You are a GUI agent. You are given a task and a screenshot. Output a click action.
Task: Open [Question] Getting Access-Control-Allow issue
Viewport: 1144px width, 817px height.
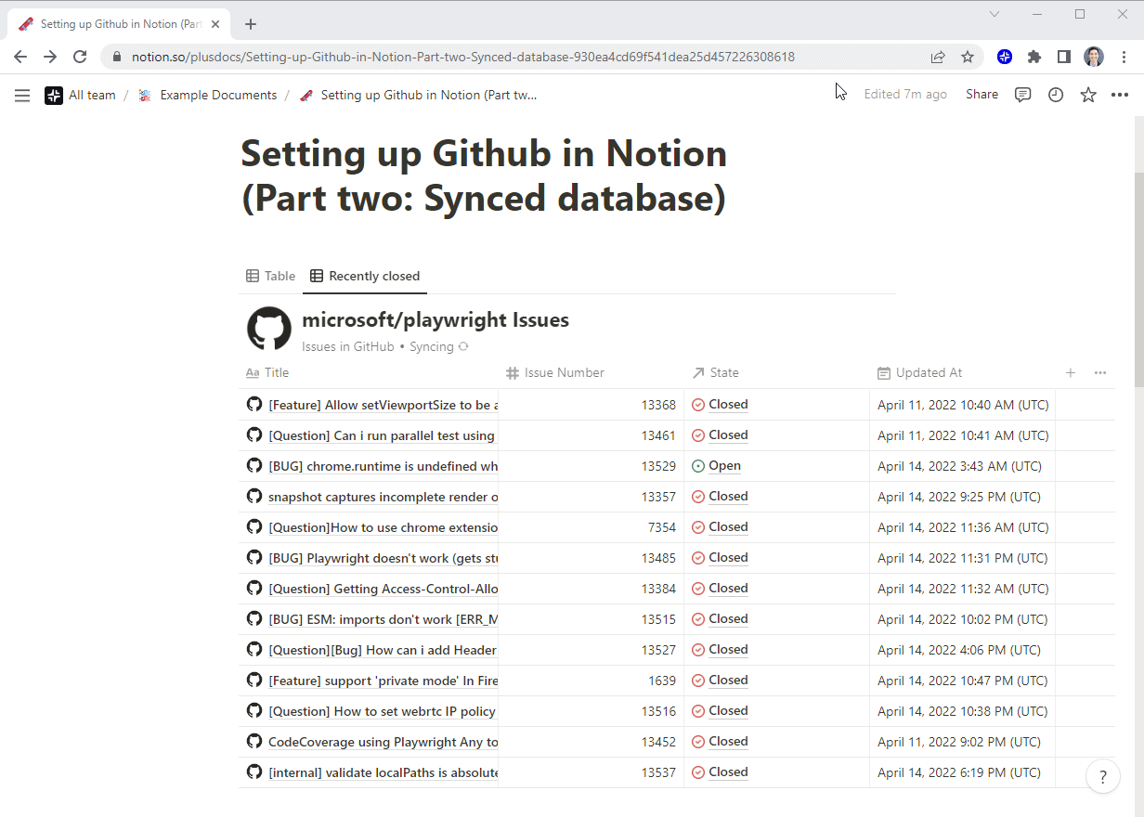tap(383, 589)
